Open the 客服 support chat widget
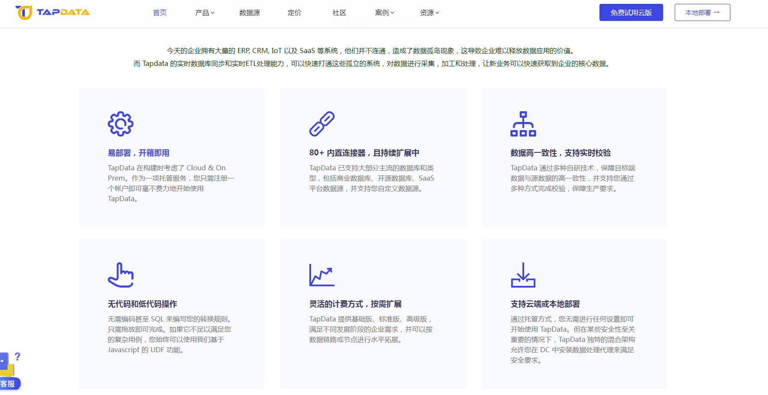Screen dimensions: 768x395 coord(9,371)
